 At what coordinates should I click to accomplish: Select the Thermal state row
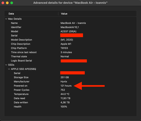(x=70, y=56)
